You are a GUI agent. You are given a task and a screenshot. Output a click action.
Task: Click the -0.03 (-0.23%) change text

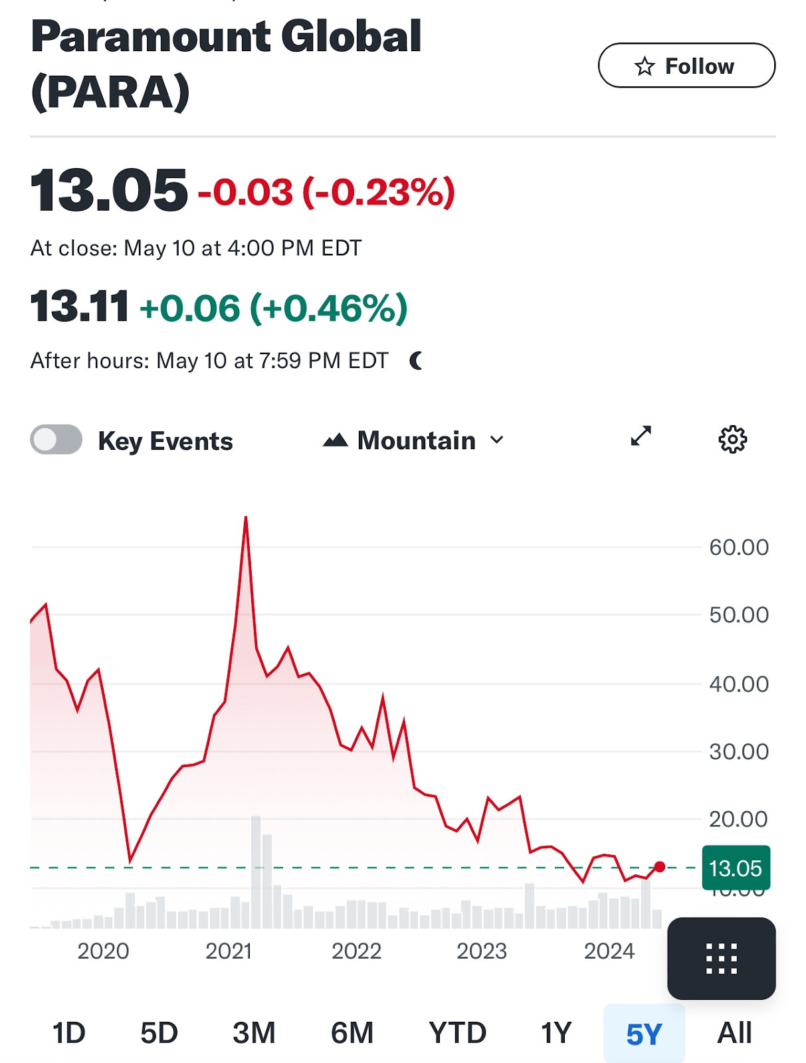coord(326,193)
